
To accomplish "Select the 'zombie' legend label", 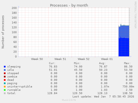I will pyautogui.click(x=12, y=77).
